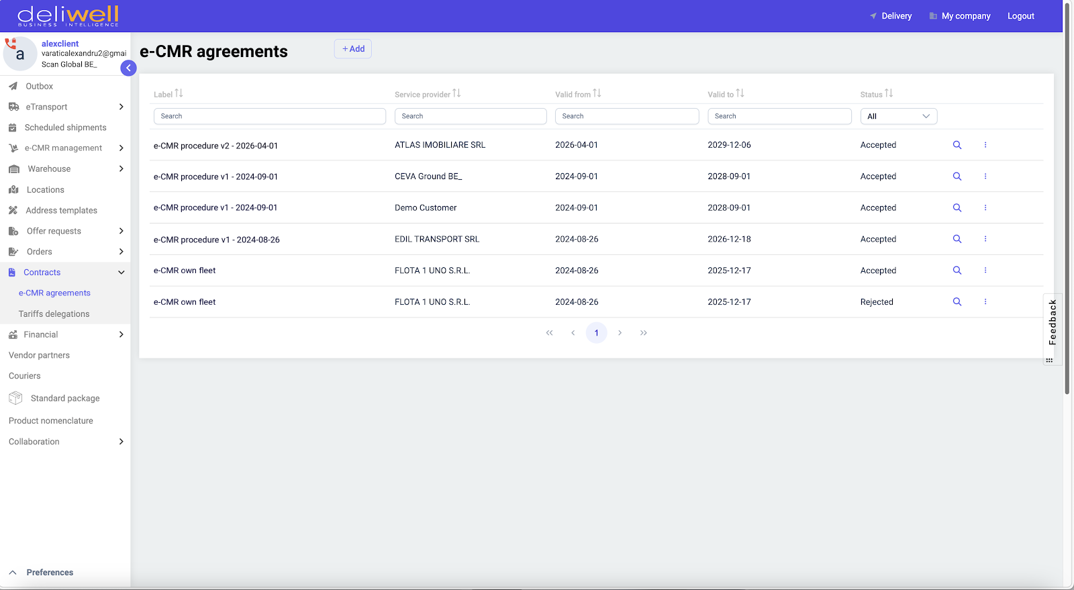This screenshot has height=590, width=1074.
Task: Open kebab menu for EDIL TRANSPORT SRL row
Action: [x=985, y=239]
